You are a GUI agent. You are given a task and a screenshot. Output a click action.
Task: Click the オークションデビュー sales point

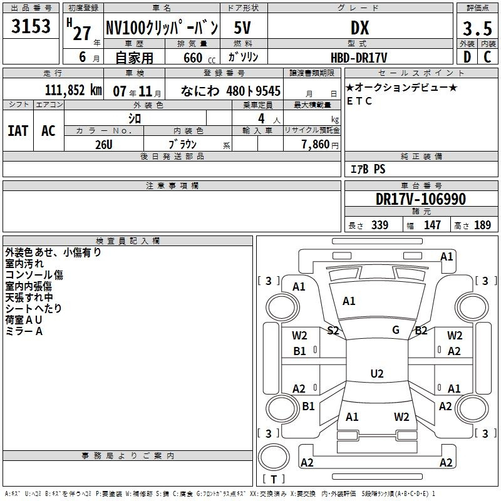[x=401, y=87]
